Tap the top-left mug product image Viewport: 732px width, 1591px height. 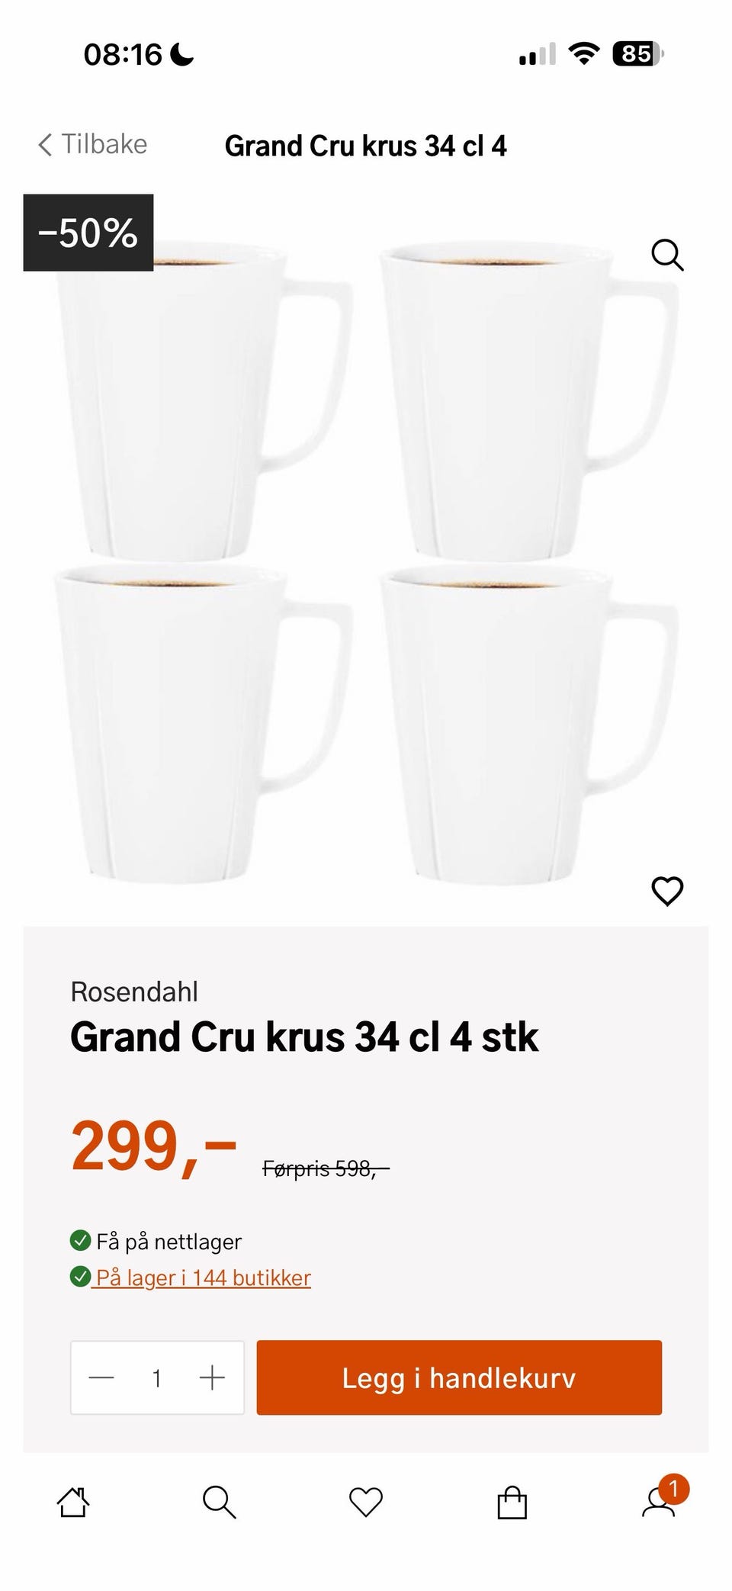coord(203,403)
